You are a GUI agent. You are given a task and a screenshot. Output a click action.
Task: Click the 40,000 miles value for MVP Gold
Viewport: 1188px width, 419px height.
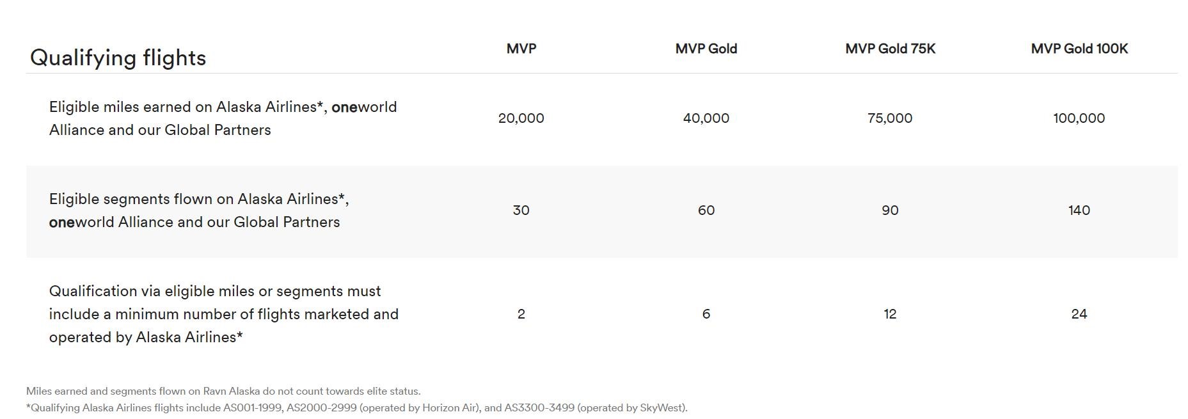[706, 118]
